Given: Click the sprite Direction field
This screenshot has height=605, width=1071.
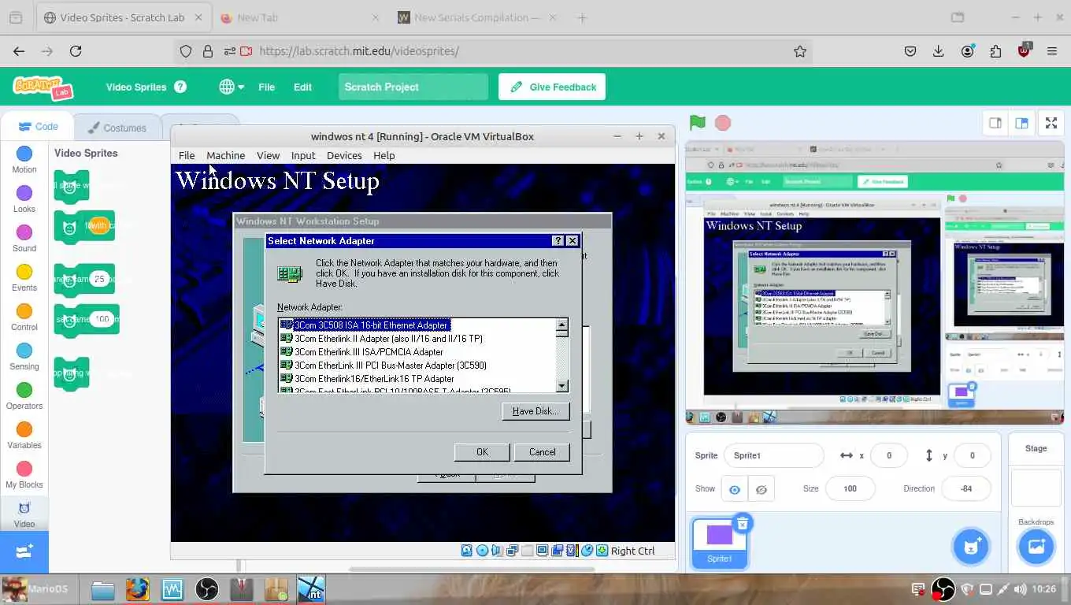Looking at the screenshot, I should [965, 488].
